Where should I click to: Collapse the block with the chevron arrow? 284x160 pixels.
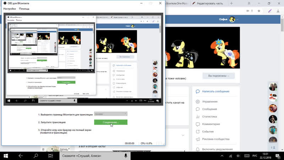coord(183,135)
